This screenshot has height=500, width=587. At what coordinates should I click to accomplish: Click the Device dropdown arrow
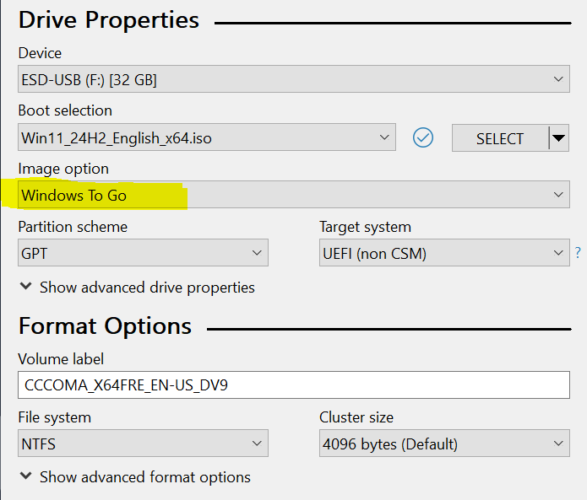[557, 80]
